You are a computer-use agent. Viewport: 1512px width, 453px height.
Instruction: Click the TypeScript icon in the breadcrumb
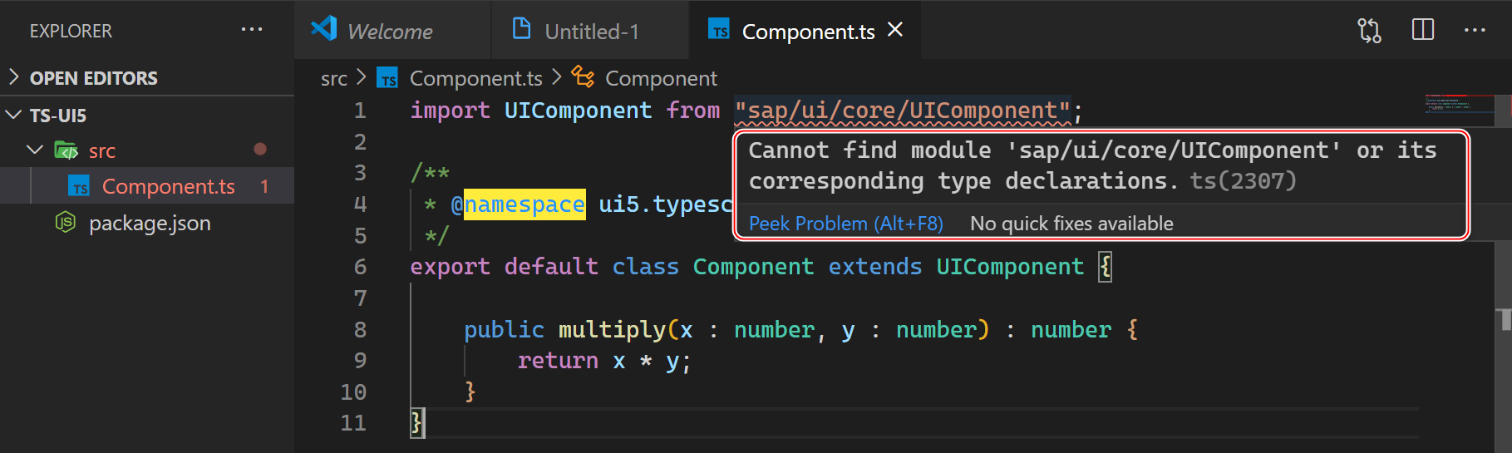(x=387, y=79)
